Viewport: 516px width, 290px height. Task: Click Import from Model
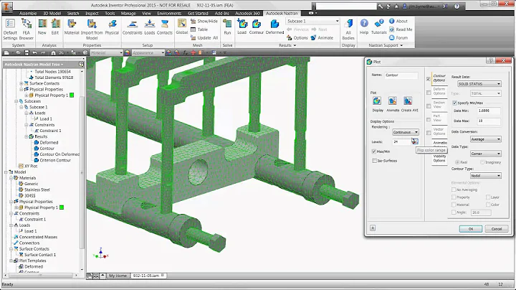pyautogui.click(x=92, y=29)
